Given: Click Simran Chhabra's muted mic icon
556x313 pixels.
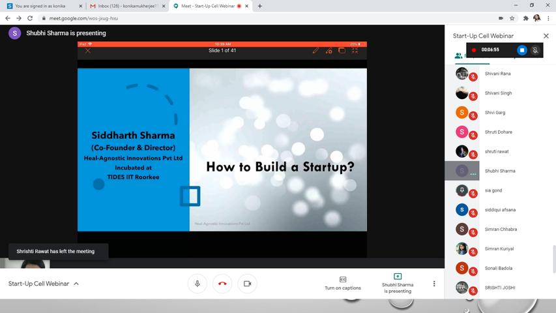Looking at the screenshot, I should tap(473, 233).
